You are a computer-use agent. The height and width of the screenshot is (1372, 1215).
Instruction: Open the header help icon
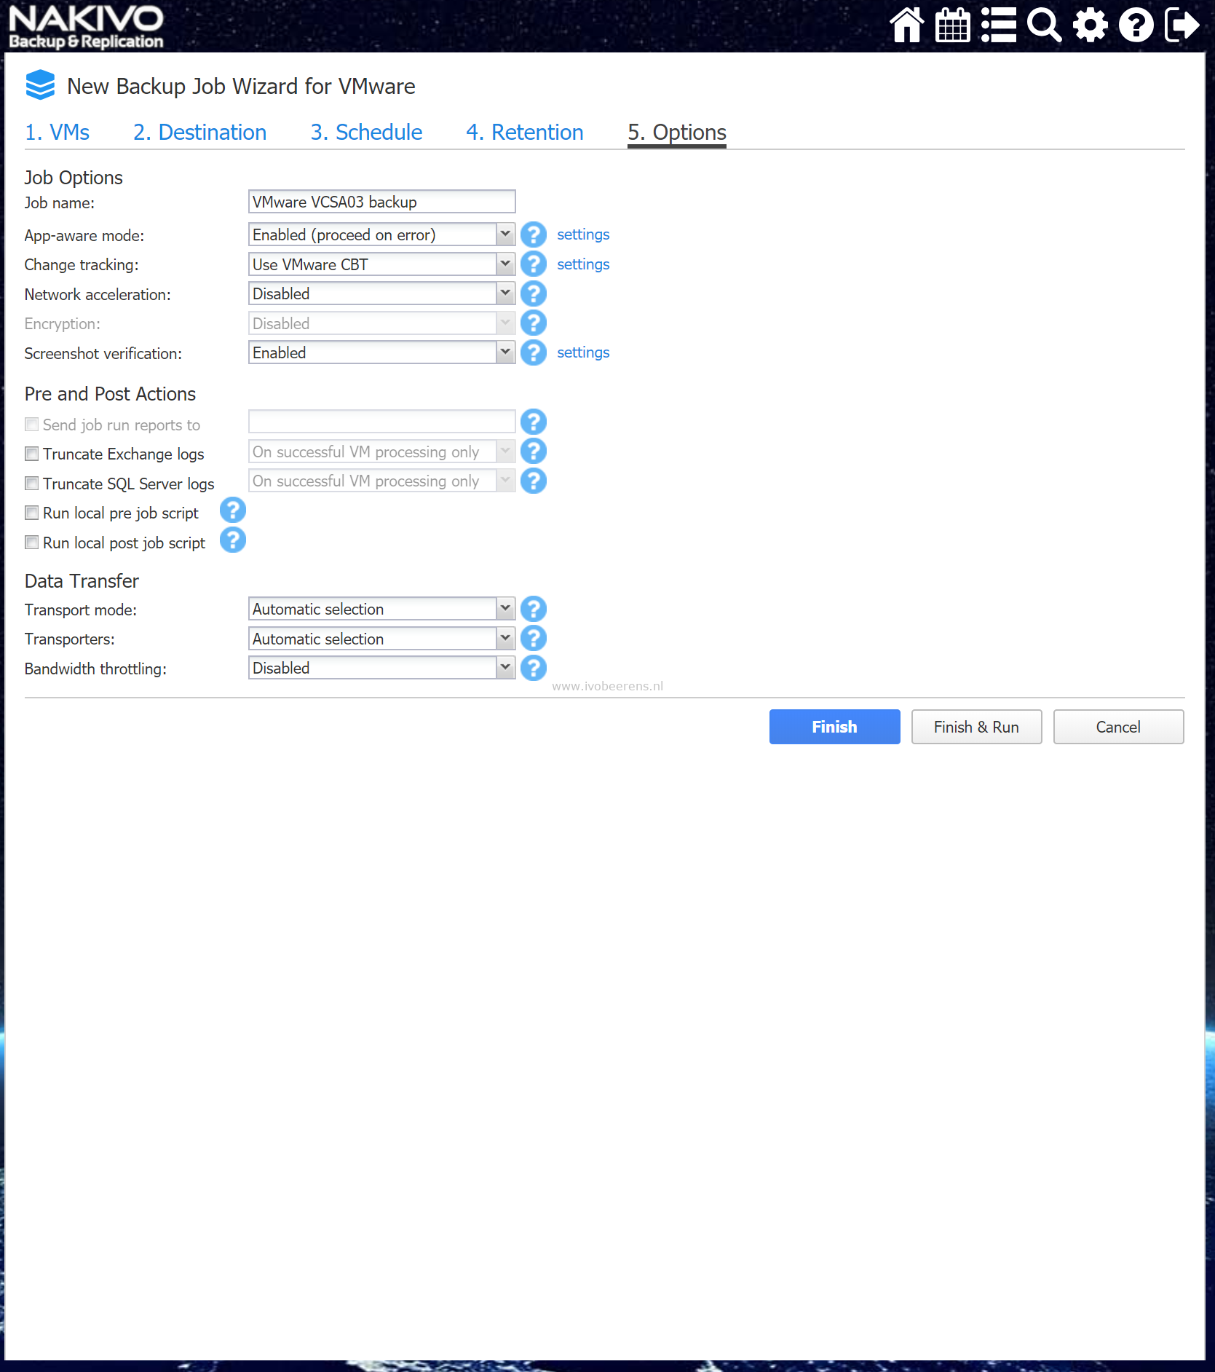1136,25
